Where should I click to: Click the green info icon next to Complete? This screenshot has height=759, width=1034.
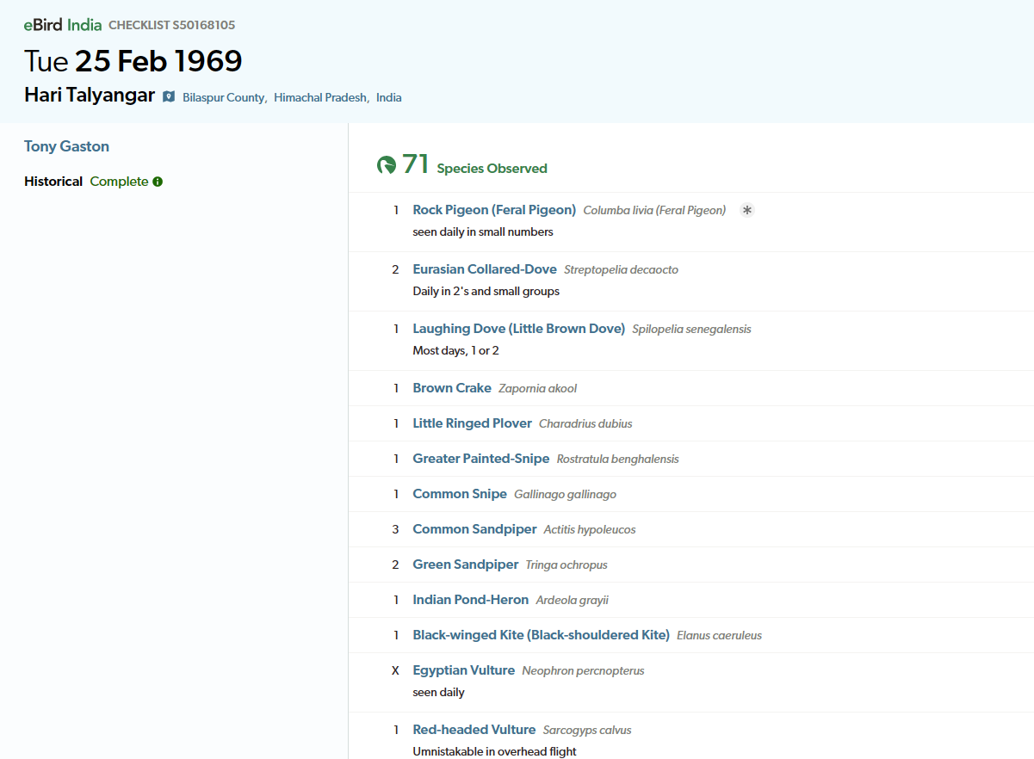click(x=158, y=182)
